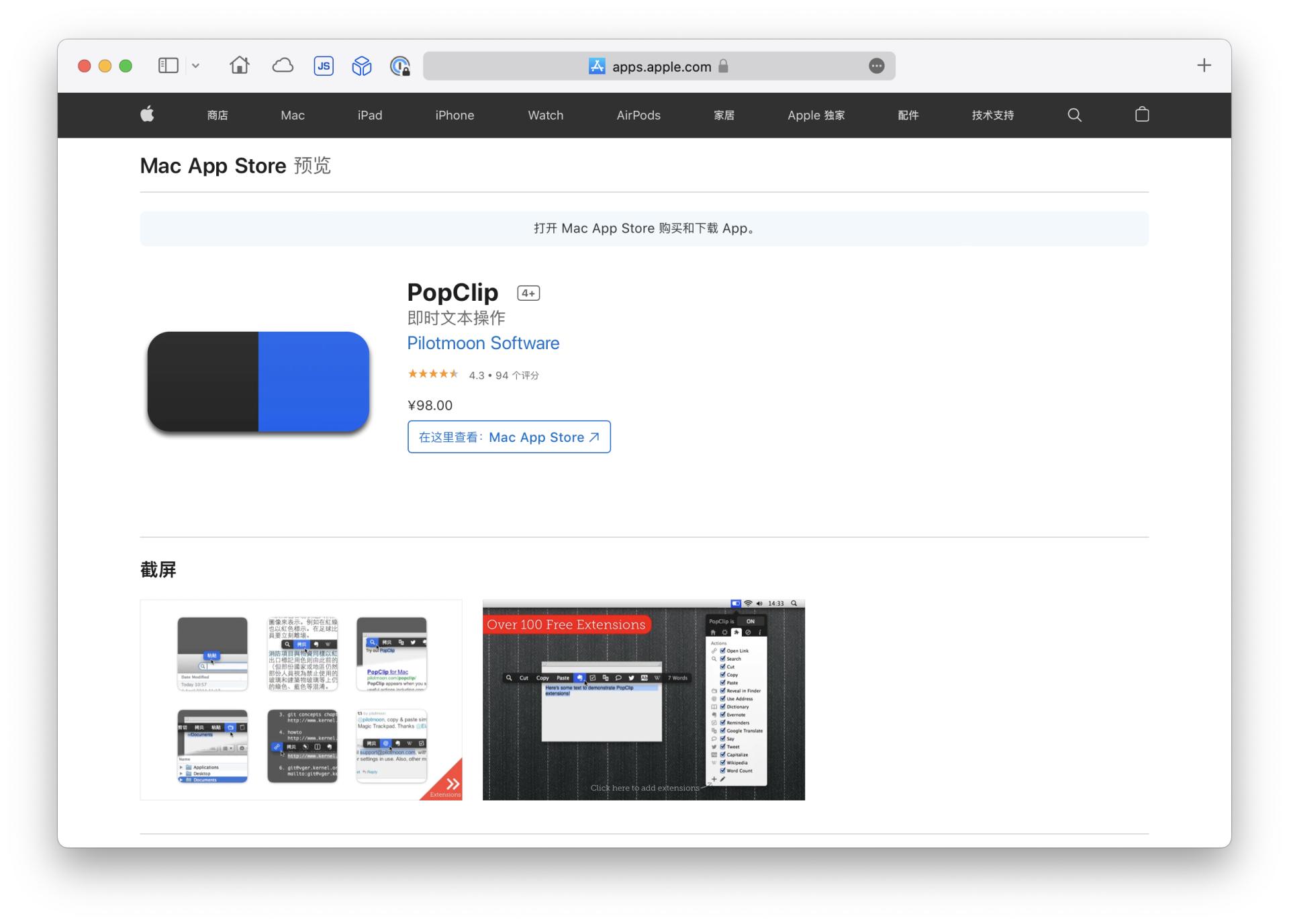1289x924 pixels.
Task: Select the Mac navigation item
Action: pyautogui.click(x=292, y=115)
